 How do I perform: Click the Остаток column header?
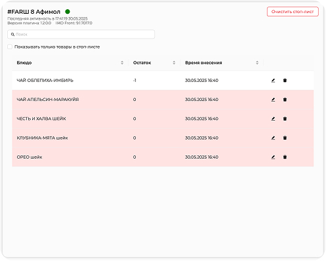(154, 63)
